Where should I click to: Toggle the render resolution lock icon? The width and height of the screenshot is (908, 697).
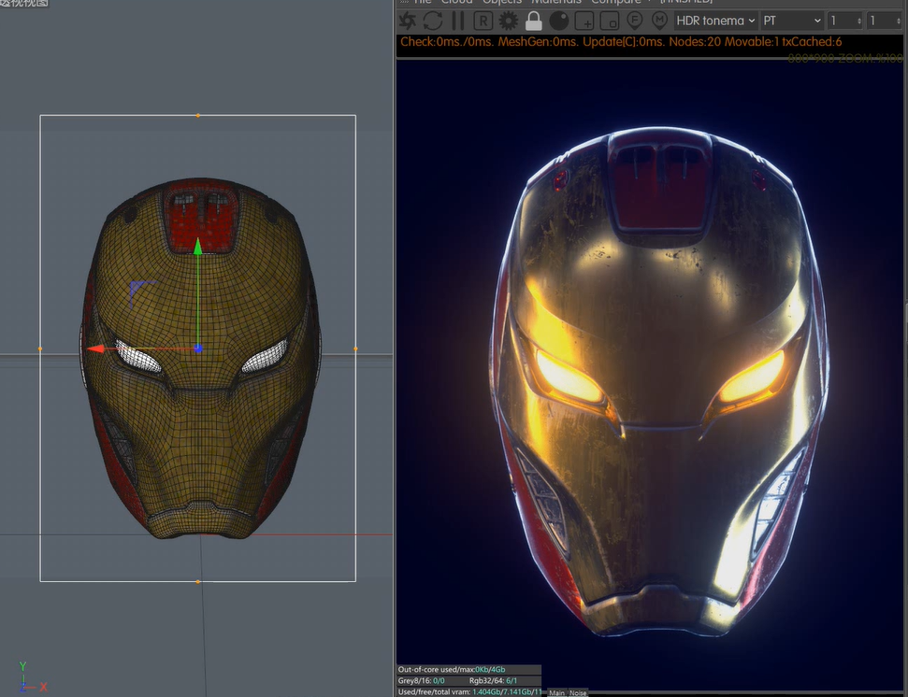tap(534, 21)
